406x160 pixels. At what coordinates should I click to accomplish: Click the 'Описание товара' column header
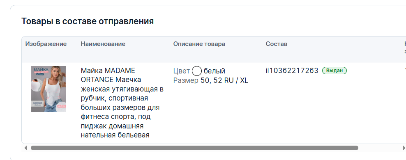point(199,44)
